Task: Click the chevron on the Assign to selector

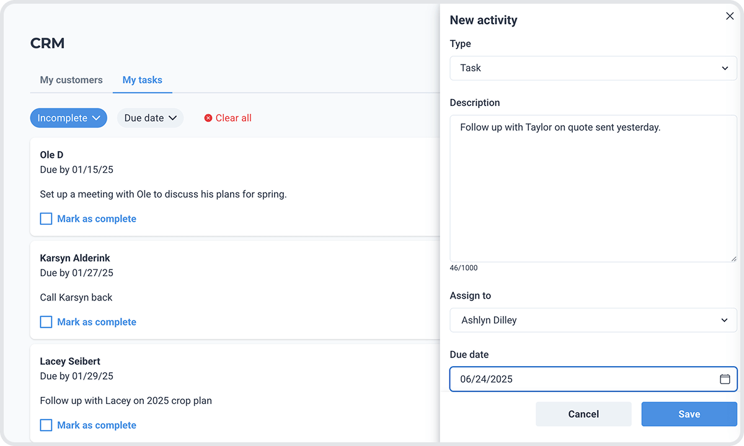Action: click(x=724, y=320)
